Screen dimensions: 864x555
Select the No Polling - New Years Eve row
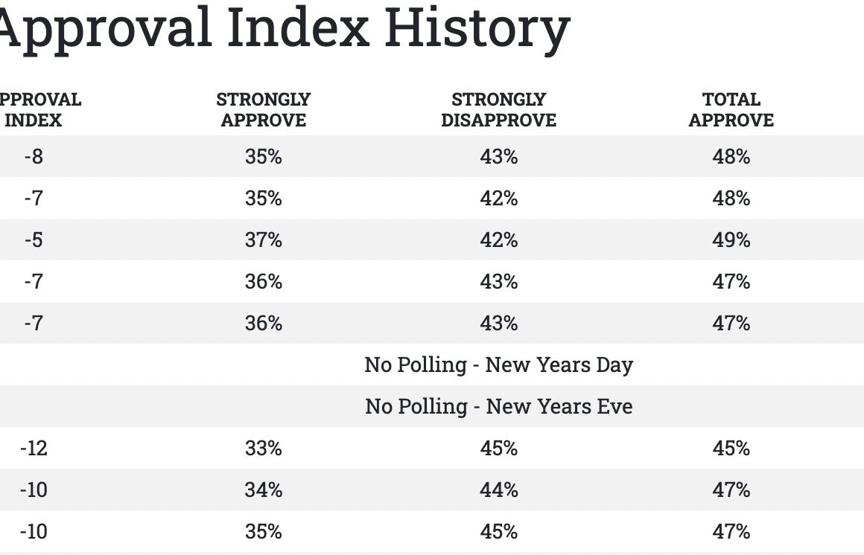[498, 407]
